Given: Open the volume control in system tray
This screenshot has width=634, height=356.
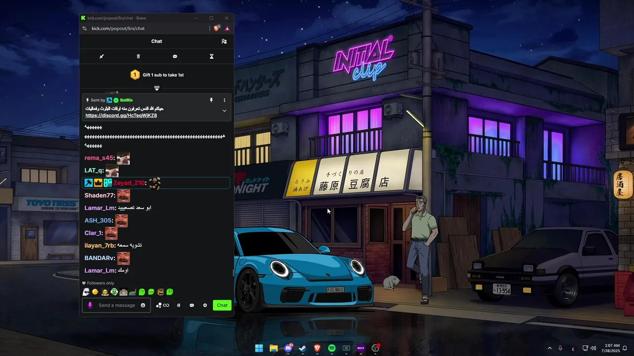Looking at the screenshot, I should [593, 348].
